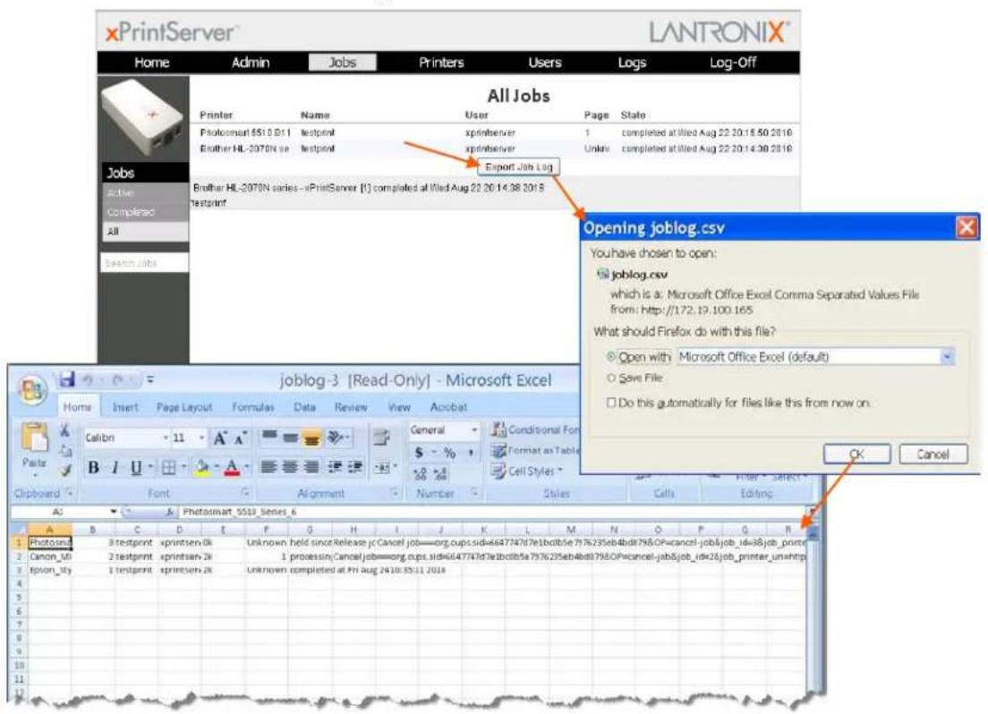Open the Calibri font name dropdown
The image size is (988, 714).
(166, 438)
